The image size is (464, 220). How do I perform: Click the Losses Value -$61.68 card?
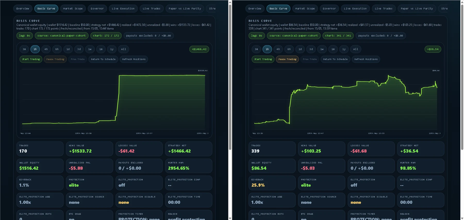pos(371,149)
